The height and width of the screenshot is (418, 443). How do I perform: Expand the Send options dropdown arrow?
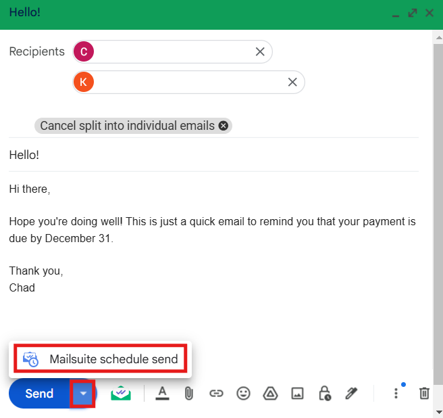point(82,393)
